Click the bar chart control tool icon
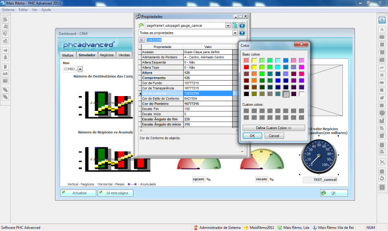The width and height of the screenshot is (388, 231). click(382, 121)
